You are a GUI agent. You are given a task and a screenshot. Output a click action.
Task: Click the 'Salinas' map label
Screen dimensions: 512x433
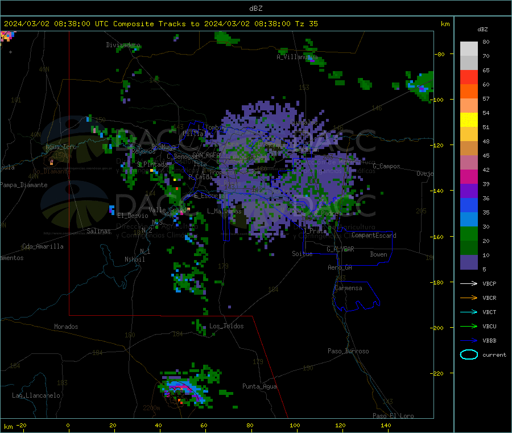coord(98,231)
